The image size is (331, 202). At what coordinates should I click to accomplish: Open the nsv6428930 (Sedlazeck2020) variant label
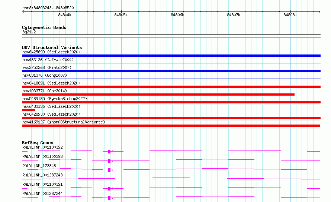pos(51,114)
